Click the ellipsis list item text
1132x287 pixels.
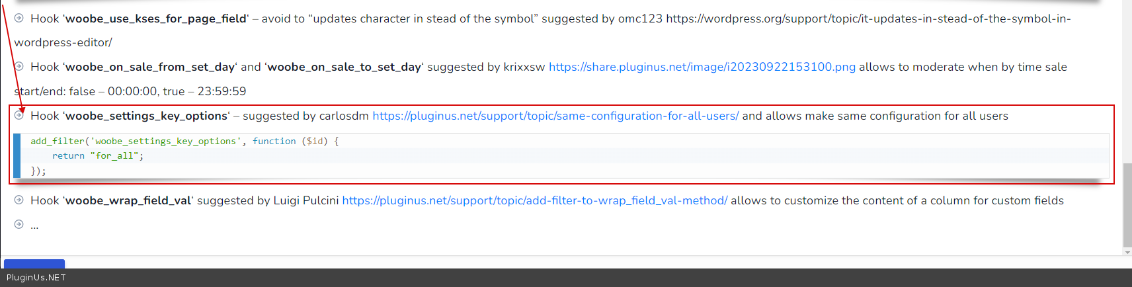(34, 225)
